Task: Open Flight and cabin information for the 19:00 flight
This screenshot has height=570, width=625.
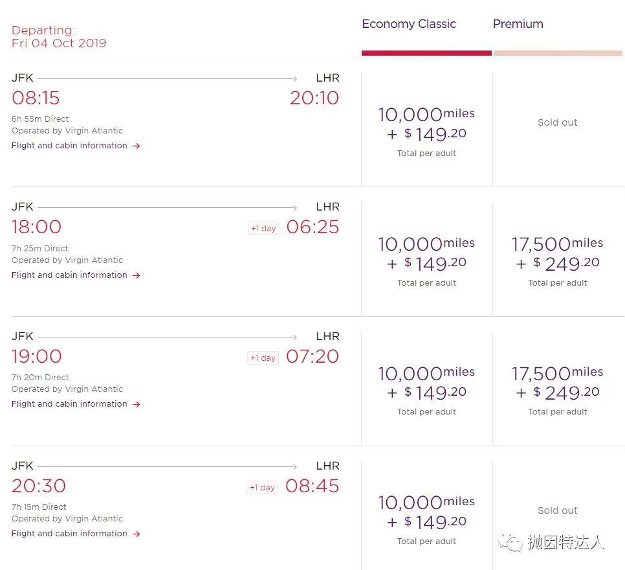Action: tap(69, 404)
